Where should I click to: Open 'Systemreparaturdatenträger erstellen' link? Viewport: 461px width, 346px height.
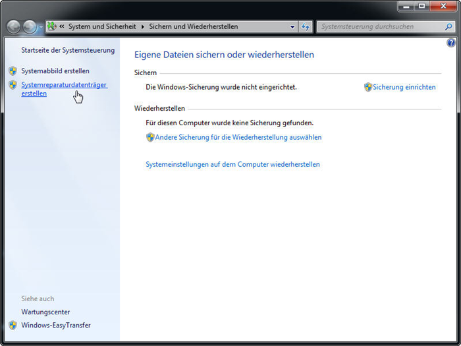64,89
